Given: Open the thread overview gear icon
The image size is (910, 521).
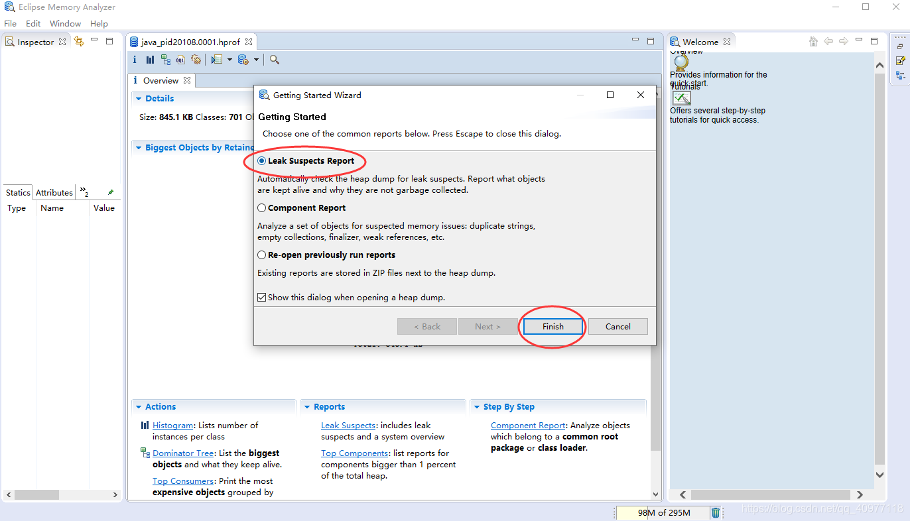Looking at the screenshot, I should tap(196, 60).
